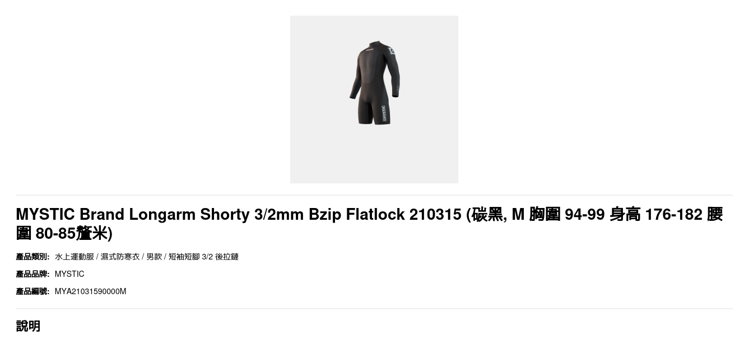Click the 產品類別 label
Viewport: 744px width, 359px height.
32,257
